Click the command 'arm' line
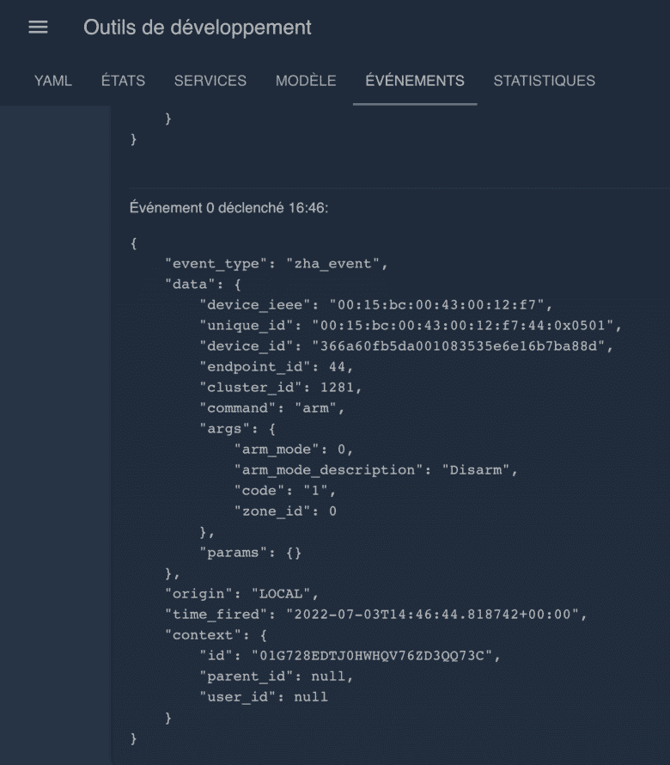Viewport: 670px width, 765px height. coord(271,408)
